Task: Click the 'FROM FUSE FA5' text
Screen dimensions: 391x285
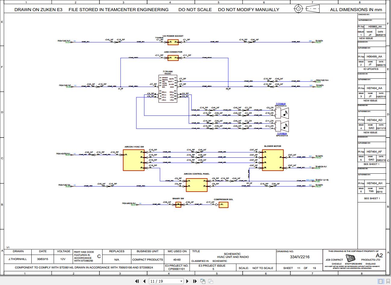Action: [65, 185]
